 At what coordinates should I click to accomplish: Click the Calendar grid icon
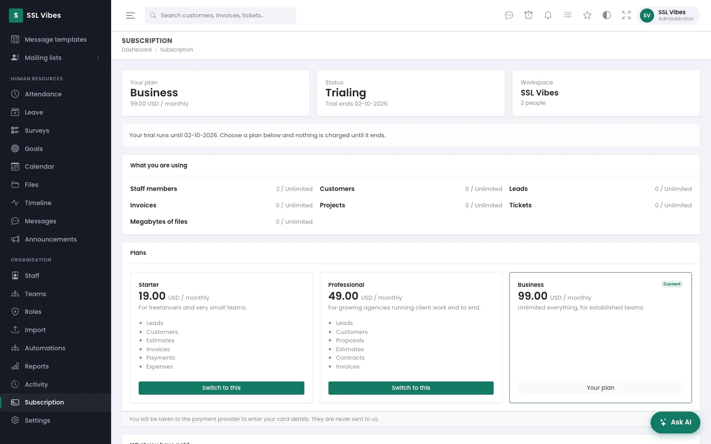15,166
